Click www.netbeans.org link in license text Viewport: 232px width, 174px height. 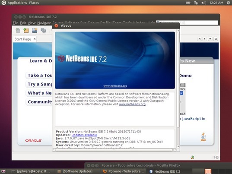(132, 104)
